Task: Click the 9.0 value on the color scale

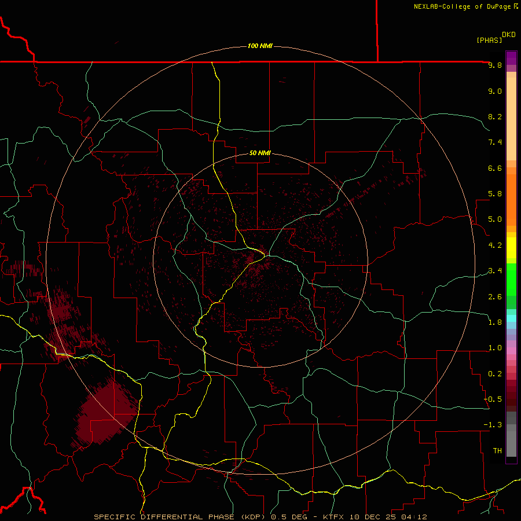Action: [x=495, y=91]
